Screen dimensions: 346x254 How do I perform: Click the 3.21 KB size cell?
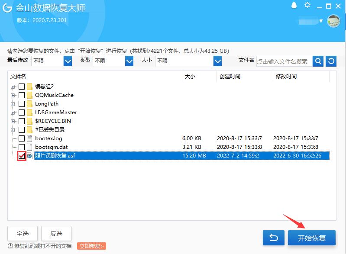(x=192, y=147)
